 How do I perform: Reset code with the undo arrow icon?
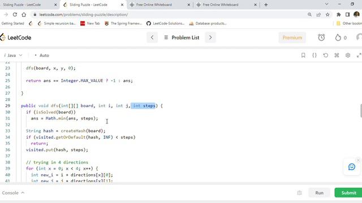click(x=326, y=55)
